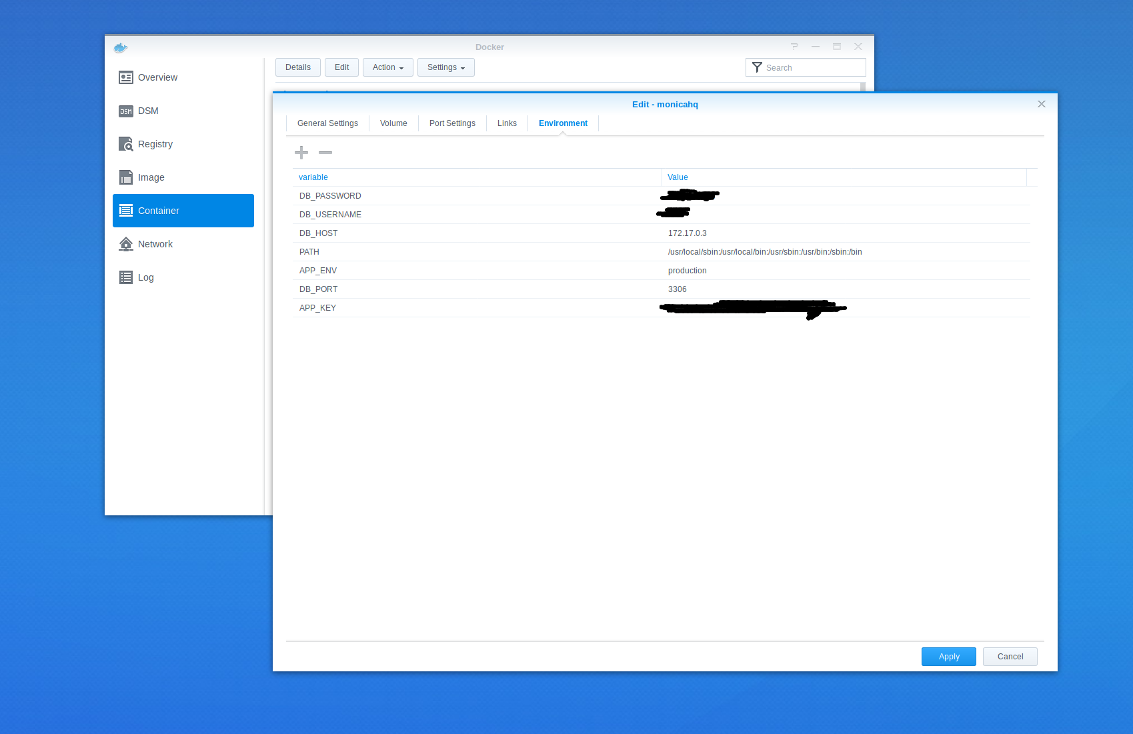Select the DB_USERNAME variable row
The width and height of the screenshot is (1133, 734).
661,215
